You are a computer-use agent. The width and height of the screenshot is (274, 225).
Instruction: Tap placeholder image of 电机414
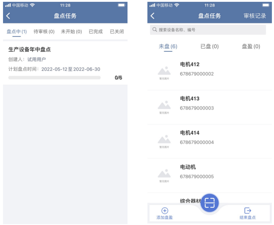coord(164,141)
